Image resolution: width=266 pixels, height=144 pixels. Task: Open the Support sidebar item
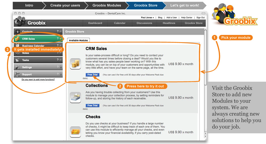click(x=38, y=74)
